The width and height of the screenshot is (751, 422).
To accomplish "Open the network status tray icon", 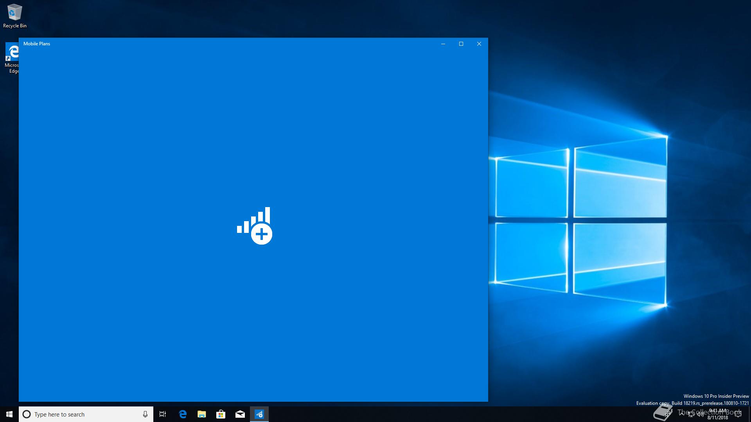I will (691, 414).
